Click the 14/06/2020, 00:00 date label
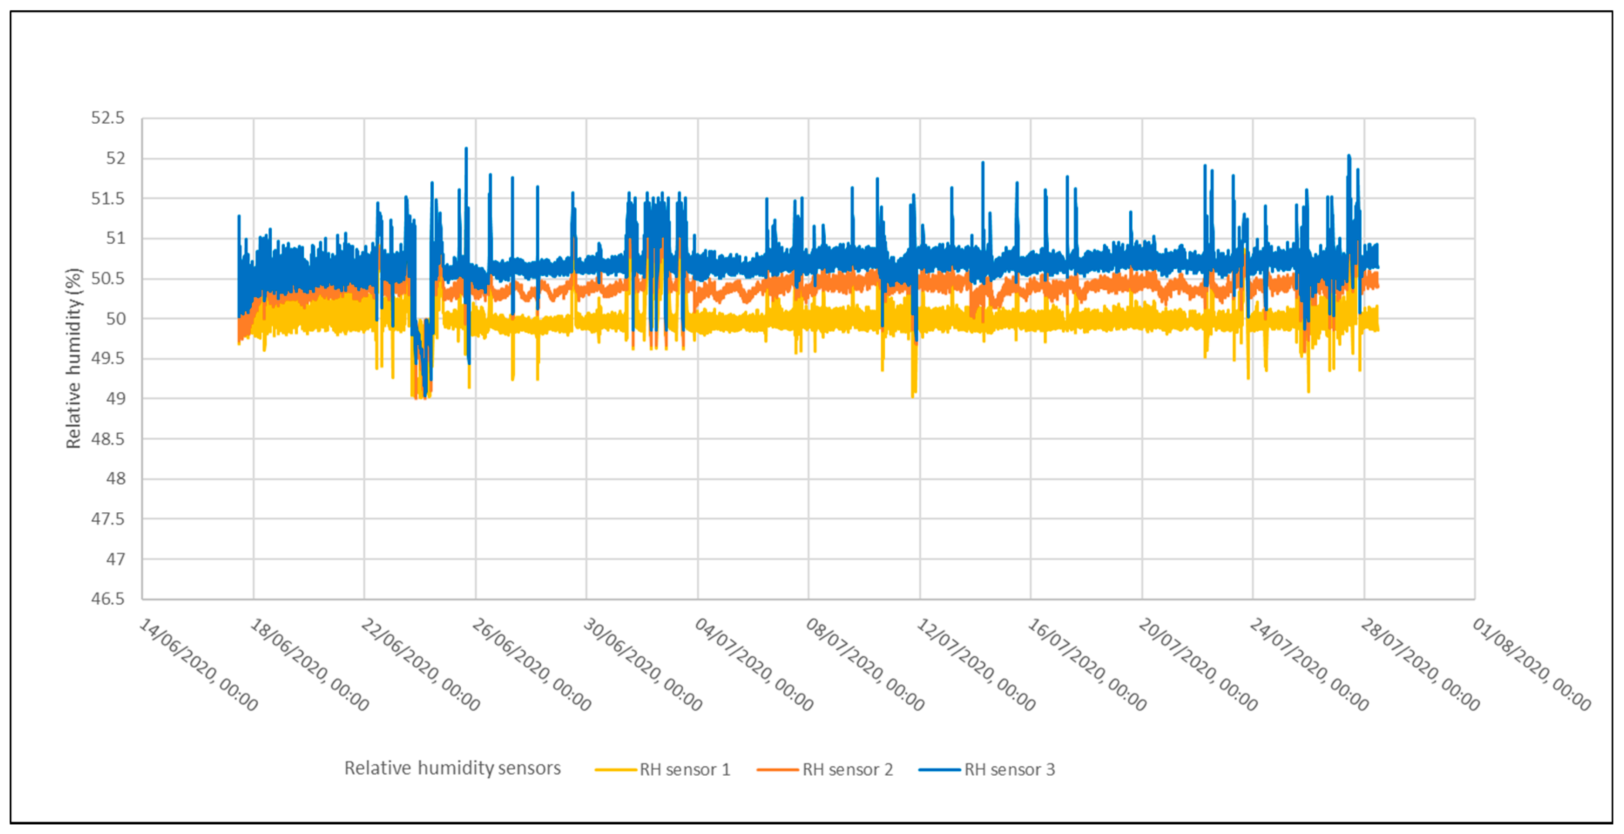Viewport: 1624px width, 834px height. (x=198, y=665)
